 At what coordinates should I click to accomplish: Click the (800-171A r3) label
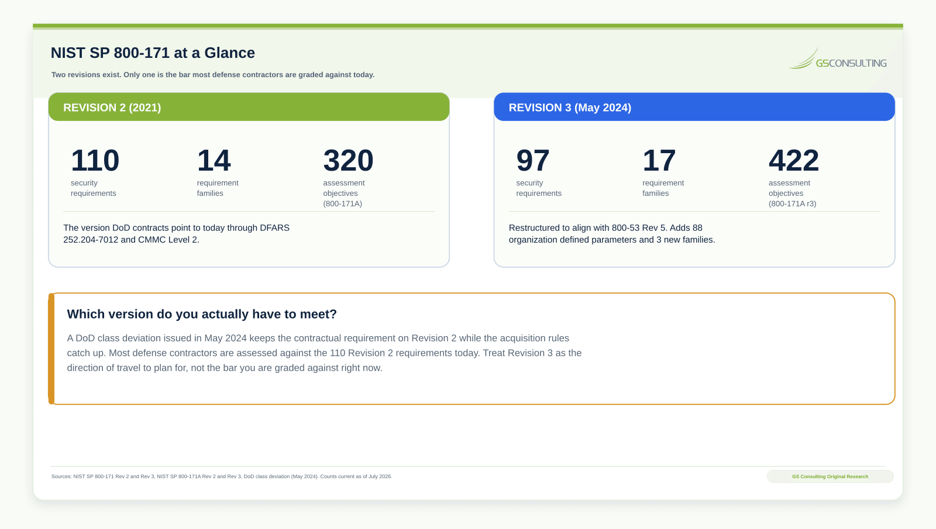tap(793, 204)
